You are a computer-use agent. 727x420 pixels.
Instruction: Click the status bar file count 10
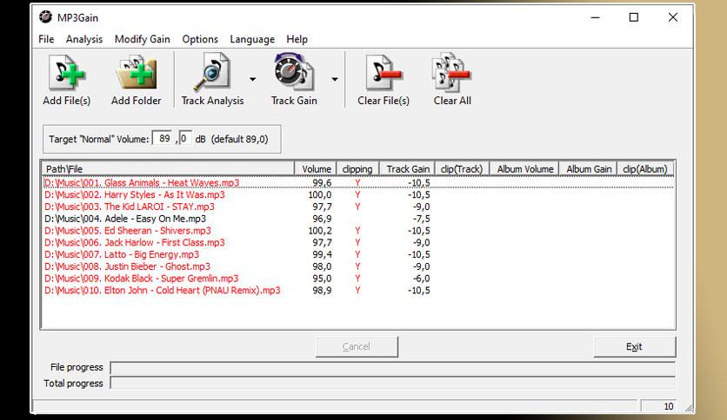pyautogui.click(x=668, y=406)
